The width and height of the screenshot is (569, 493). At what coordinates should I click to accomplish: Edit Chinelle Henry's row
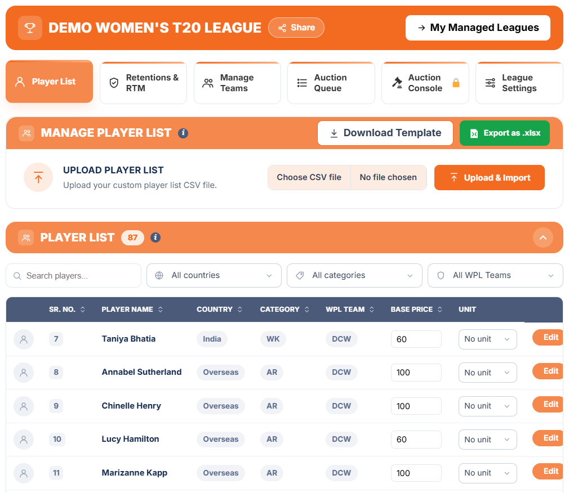548,404
